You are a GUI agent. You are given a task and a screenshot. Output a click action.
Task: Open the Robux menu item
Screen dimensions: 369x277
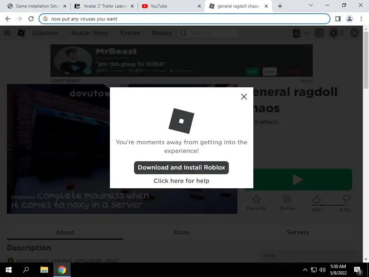[162, 33]
